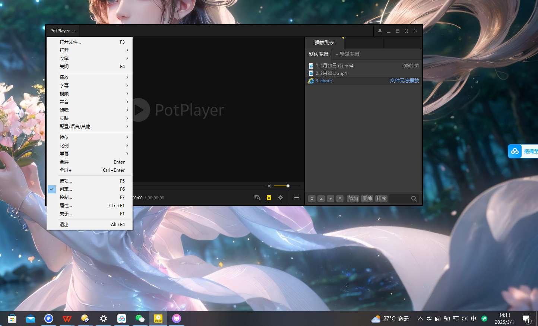This screenshot has width=538, height=326.
Task: Move selected item to playlist top
Action: pyautogui.click(x=312, y=199)
